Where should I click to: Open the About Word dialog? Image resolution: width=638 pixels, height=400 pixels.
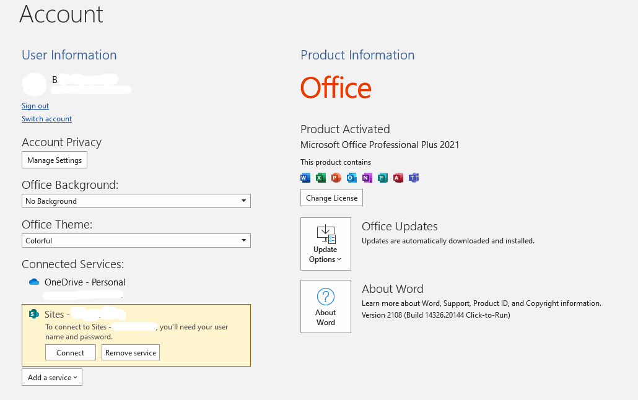326,307
